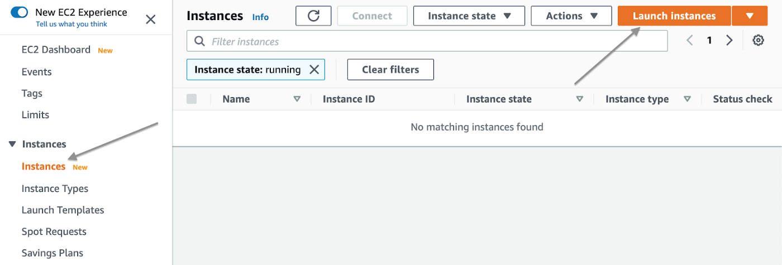The width and height of the screenshot is (782, 265).
Task: Close the navigation sidebar with X
Action: click(x=151, y=20)
